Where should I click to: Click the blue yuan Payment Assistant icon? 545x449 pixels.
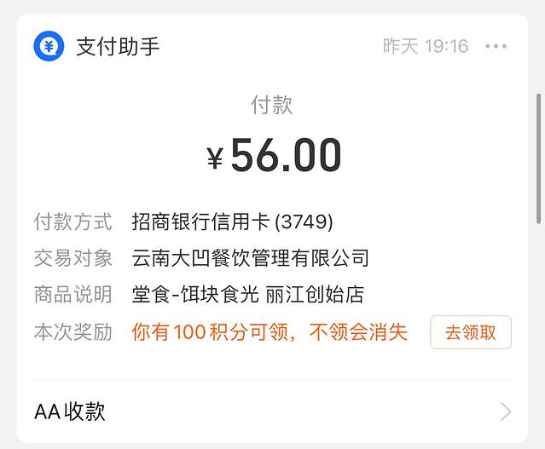click(49, 46)
